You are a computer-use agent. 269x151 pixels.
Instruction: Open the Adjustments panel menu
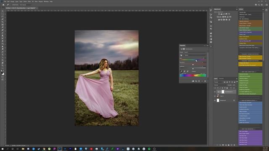237,9
